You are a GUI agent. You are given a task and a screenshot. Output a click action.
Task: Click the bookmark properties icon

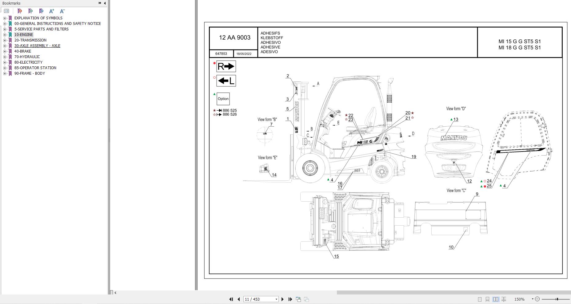(x=41, y=11)
